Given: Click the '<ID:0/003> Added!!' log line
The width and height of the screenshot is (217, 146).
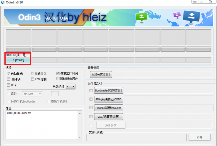Looking at the screenshot, I should click(19, 113).
